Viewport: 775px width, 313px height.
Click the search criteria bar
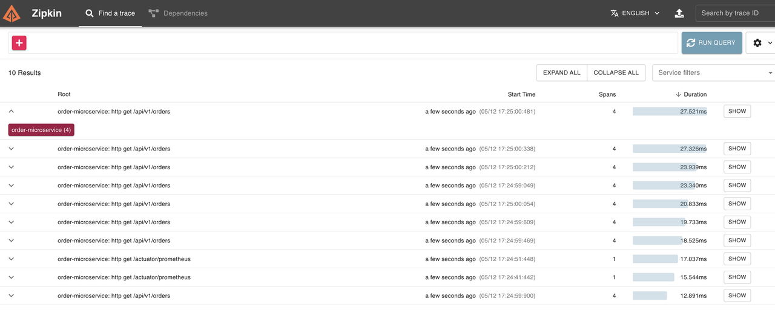(x=343, y=43)
